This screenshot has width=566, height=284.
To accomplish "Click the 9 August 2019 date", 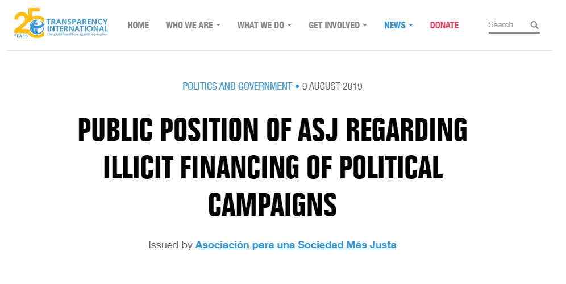I will (x=332, y=86).
